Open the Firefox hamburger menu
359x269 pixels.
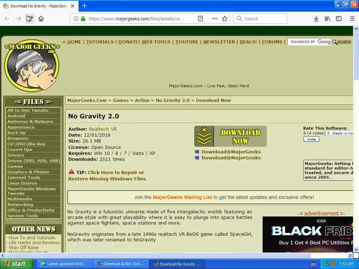coord(352,19)
